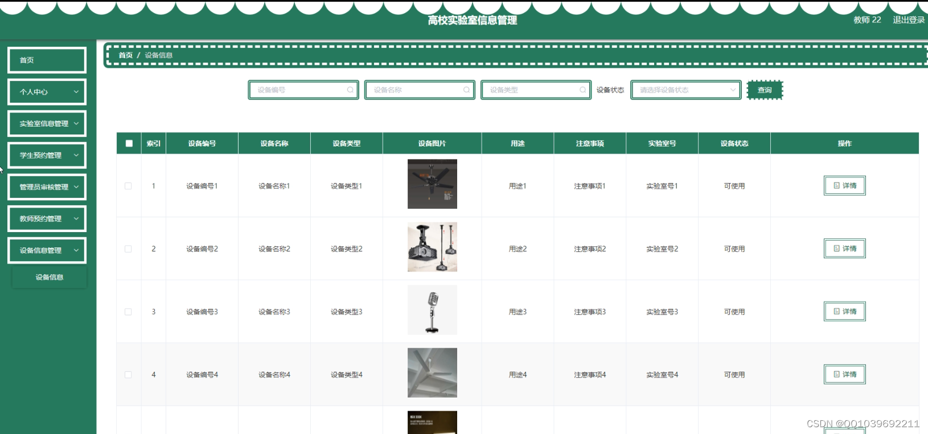Click the 实验室号1 cell
This screenshot has width=928, height=434.
(x=662, y=186)
